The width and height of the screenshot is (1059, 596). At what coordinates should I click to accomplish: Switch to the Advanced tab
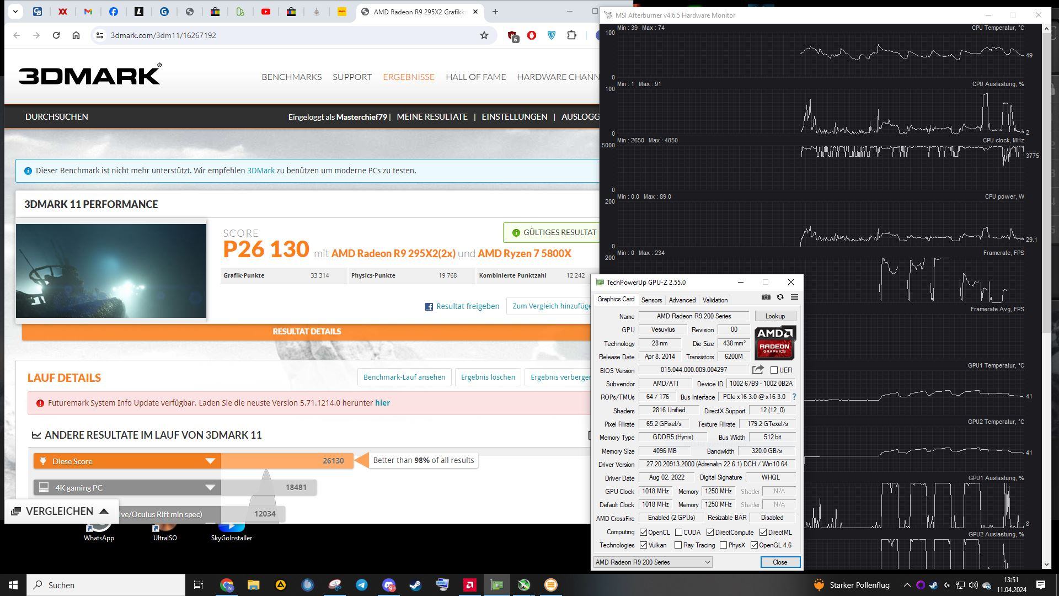682,300
